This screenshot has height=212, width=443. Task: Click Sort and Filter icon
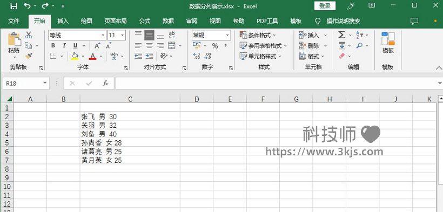click(359, 35)
